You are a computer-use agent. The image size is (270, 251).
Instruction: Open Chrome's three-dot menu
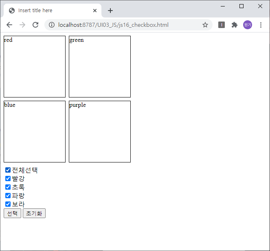261,25
